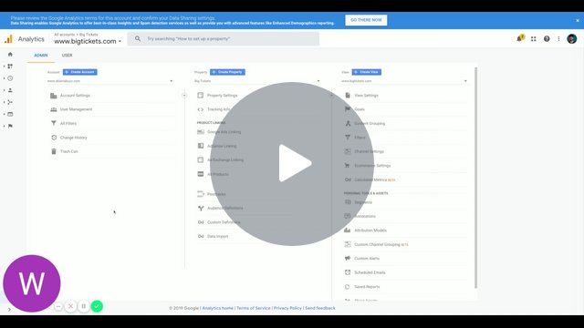Open the Home icon in left sidebar

click(10, 55)
